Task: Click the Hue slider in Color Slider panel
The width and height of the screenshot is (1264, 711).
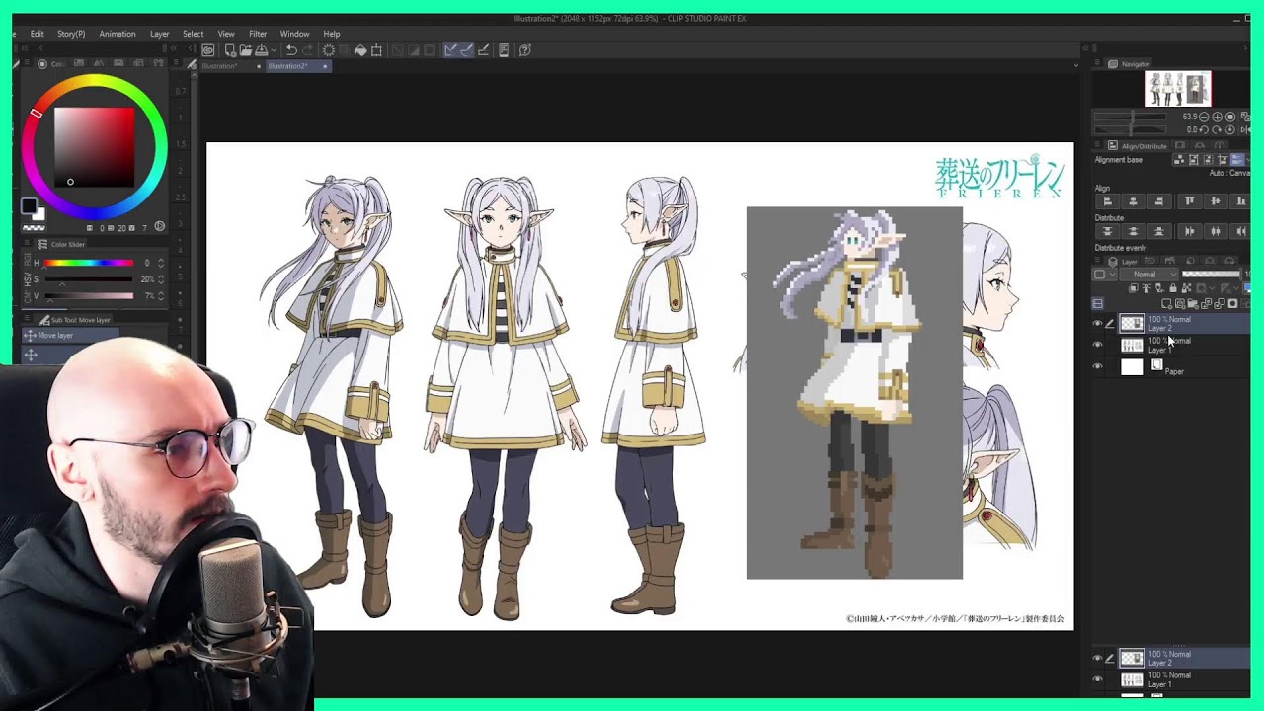Action: pos(88,263)
